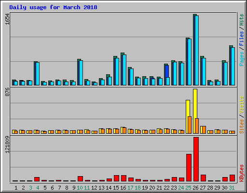Click green day label 24
The height and width of the screenshot is (193, 247).
point(181,188)
